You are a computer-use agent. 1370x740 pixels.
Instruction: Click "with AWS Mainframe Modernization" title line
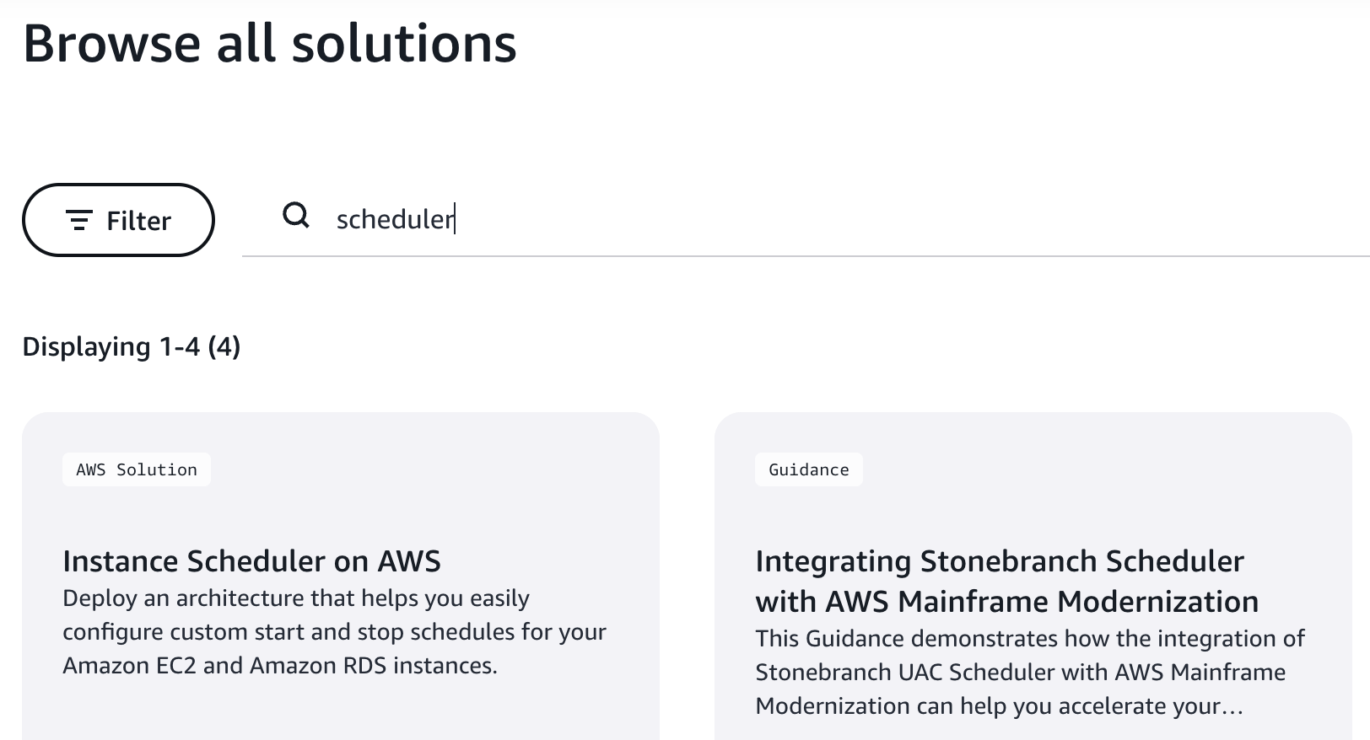click(x=1006, y=602)
